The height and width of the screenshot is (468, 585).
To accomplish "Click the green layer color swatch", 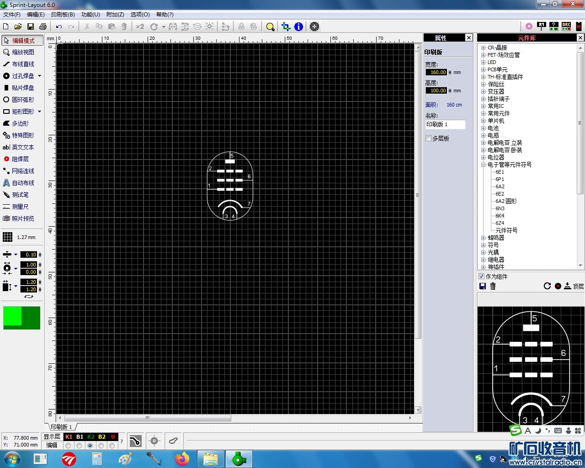I will tap(21, 318).
